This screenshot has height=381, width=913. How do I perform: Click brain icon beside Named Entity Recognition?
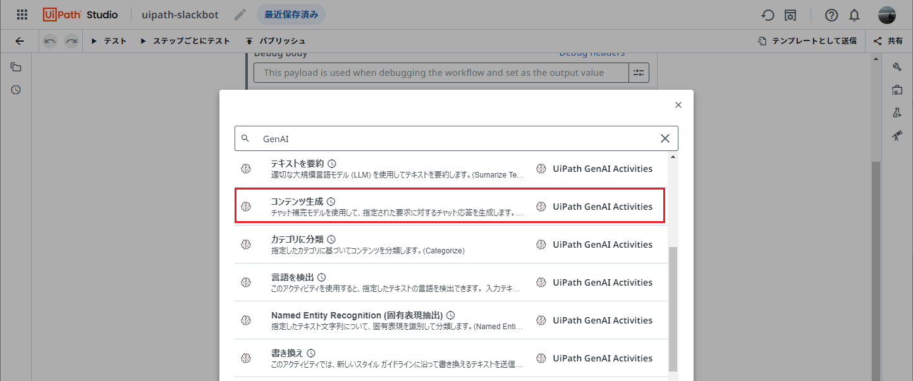tap(247, 320)
